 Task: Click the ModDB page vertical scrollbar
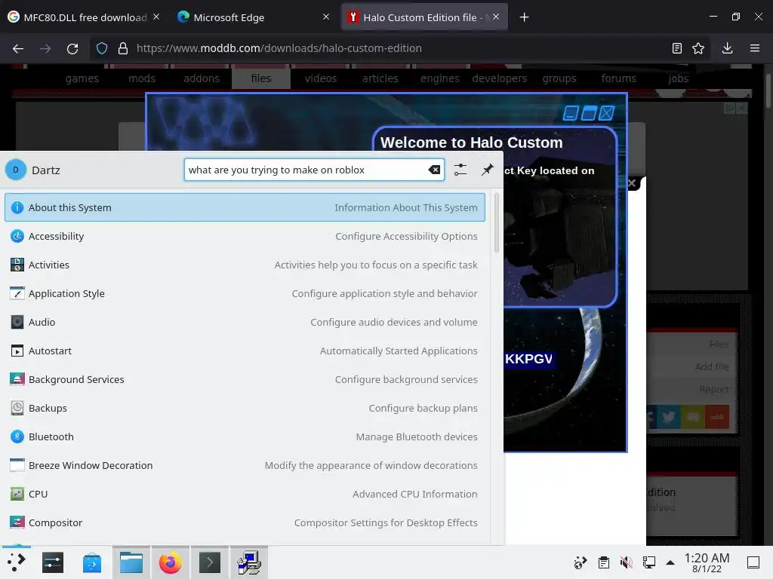(768, 91)
